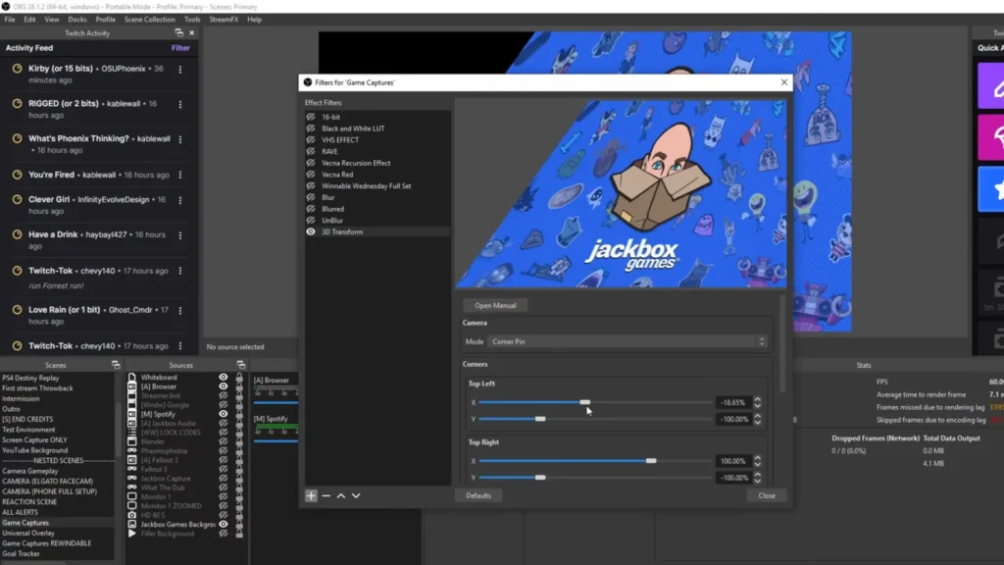Click the HD 60 S camera source icon
Screen dimensions: 1004x565
pos(132,515)
